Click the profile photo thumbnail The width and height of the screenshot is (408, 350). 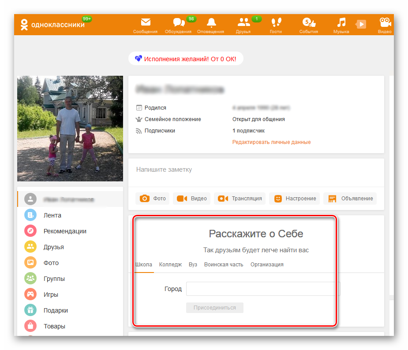coord(70,129)
